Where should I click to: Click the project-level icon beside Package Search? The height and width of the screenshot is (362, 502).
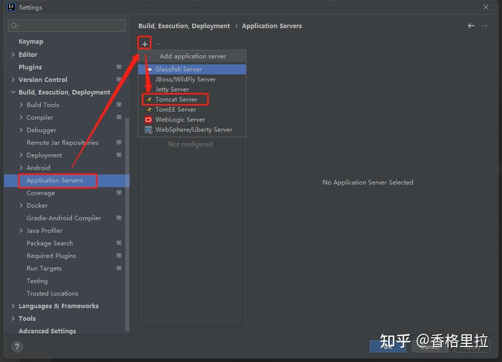(x=119, y=243)
